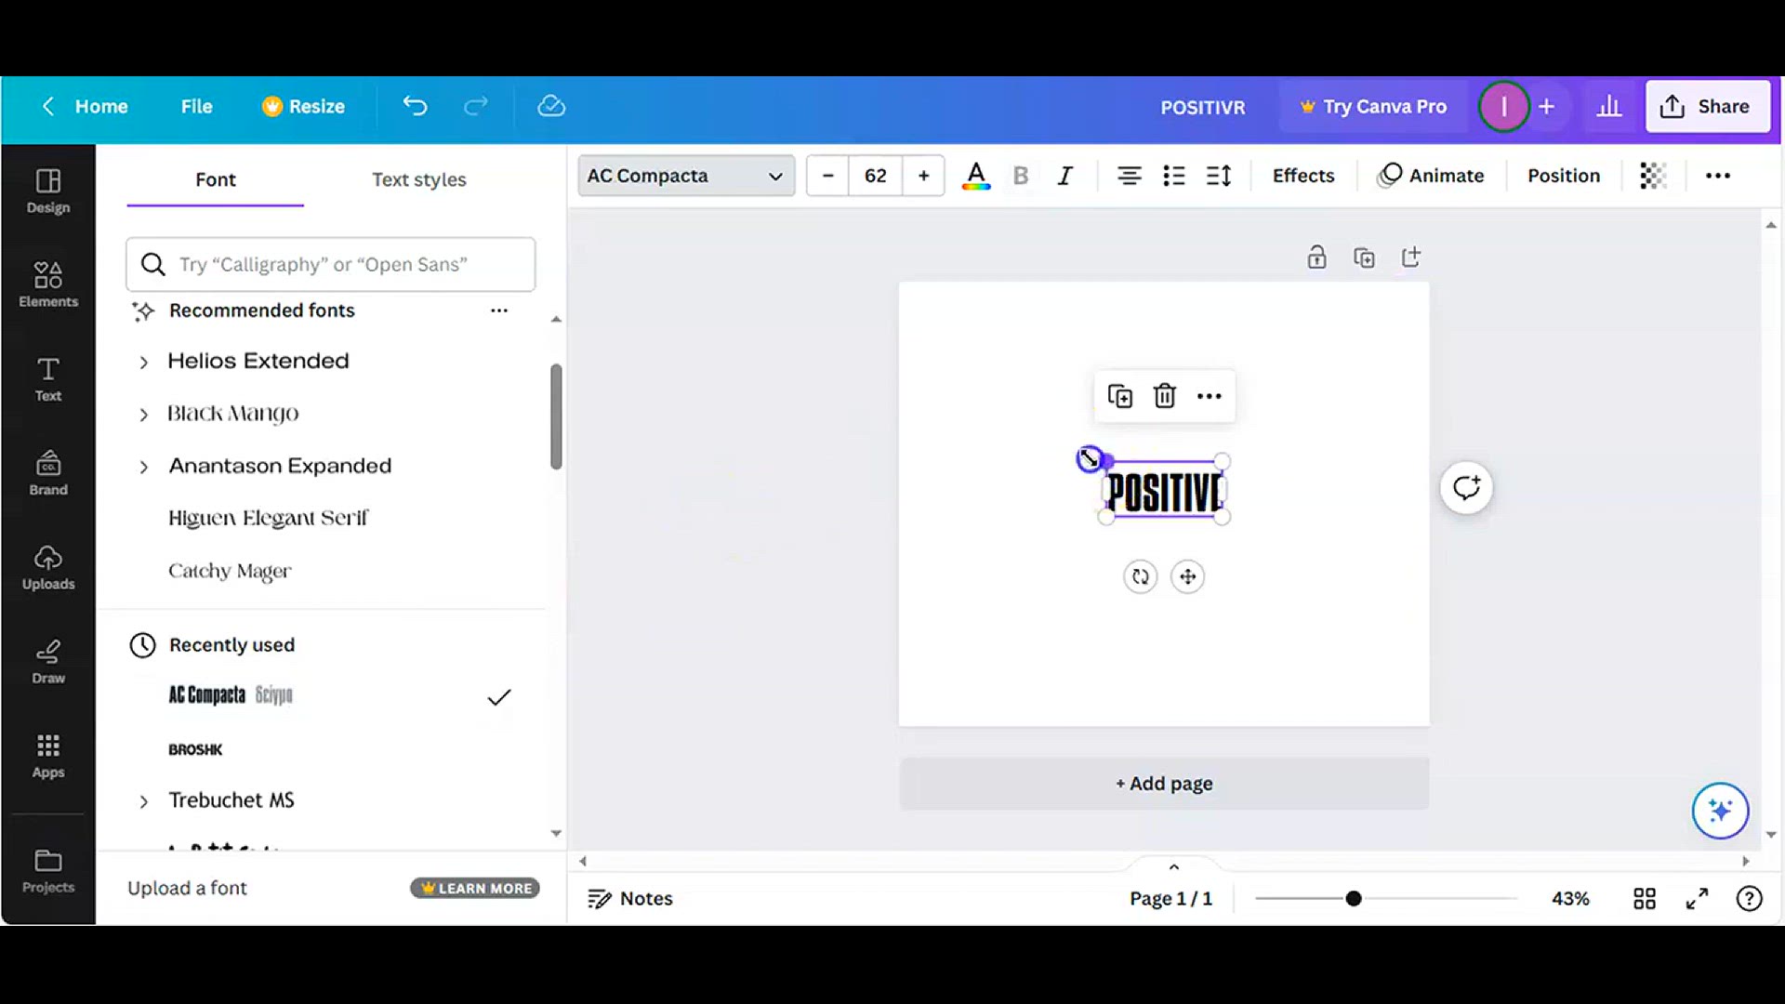
Task: Click the move handle below the text
Action: 1188,576
